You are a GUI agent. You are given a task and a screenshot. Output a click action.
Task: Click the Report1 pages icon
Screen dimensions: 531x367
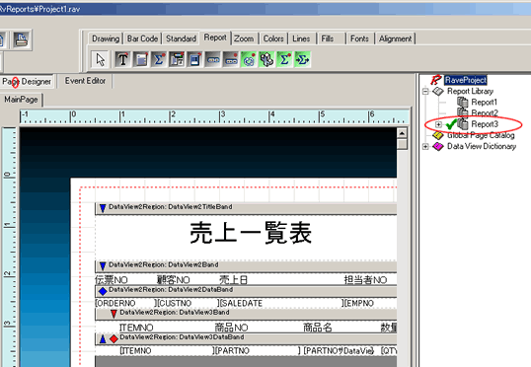click(463, 102)
